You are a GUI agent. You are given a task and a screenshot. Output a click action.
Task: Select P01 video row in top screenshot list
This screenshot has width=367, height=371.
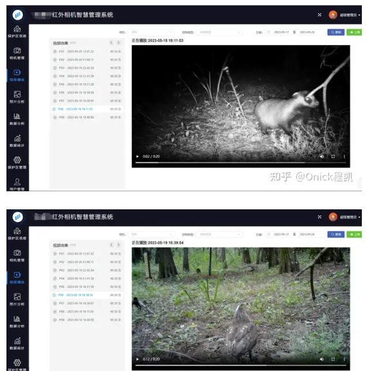87,52
